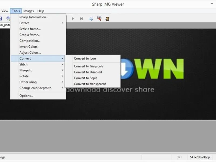This screenshot has height=162, width=216.
Task: Choose Convert to Grayscale
Action: (93, 66)
